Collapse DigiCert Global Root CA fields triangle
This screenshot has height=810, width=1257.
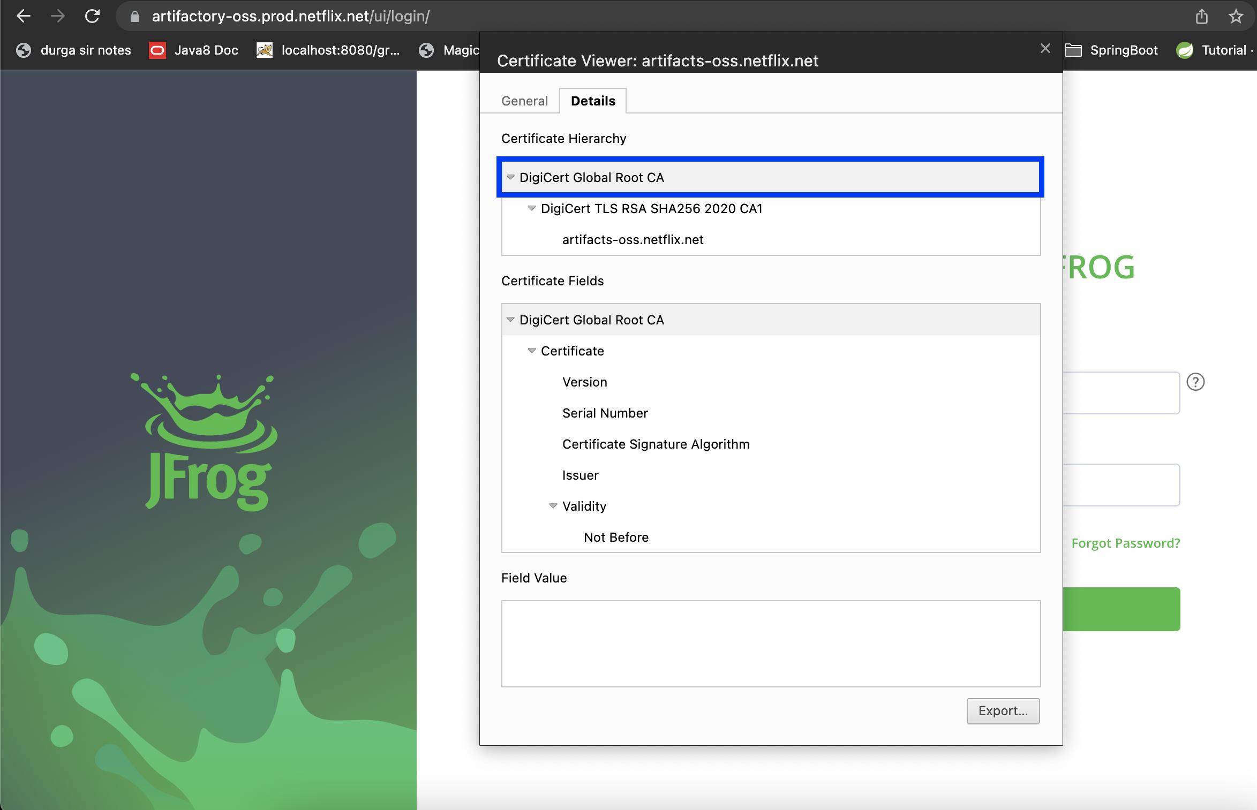510,320
